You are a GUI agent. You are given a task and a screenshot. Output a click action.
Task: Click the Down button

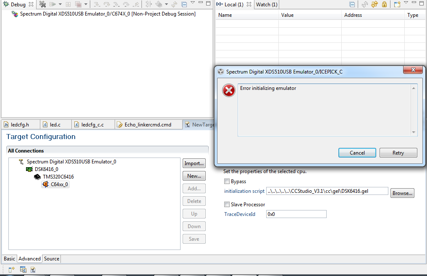(194, 226)
